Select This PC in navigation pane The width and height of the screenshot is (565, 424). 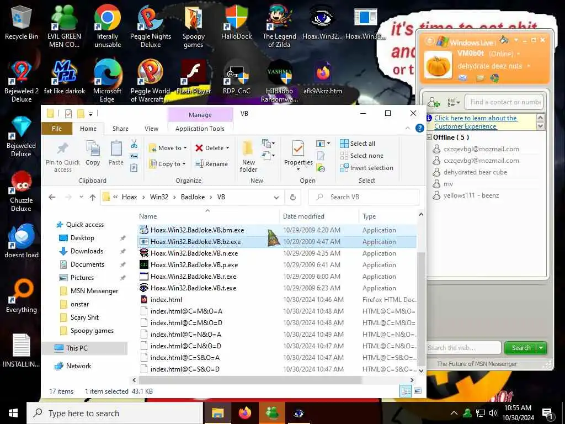point(84,348)
